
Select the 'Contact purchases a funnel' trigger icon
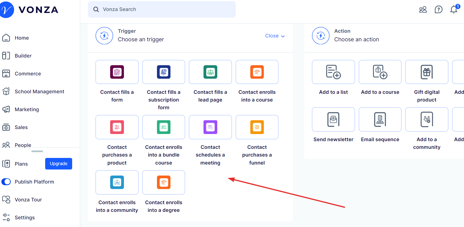257,127
